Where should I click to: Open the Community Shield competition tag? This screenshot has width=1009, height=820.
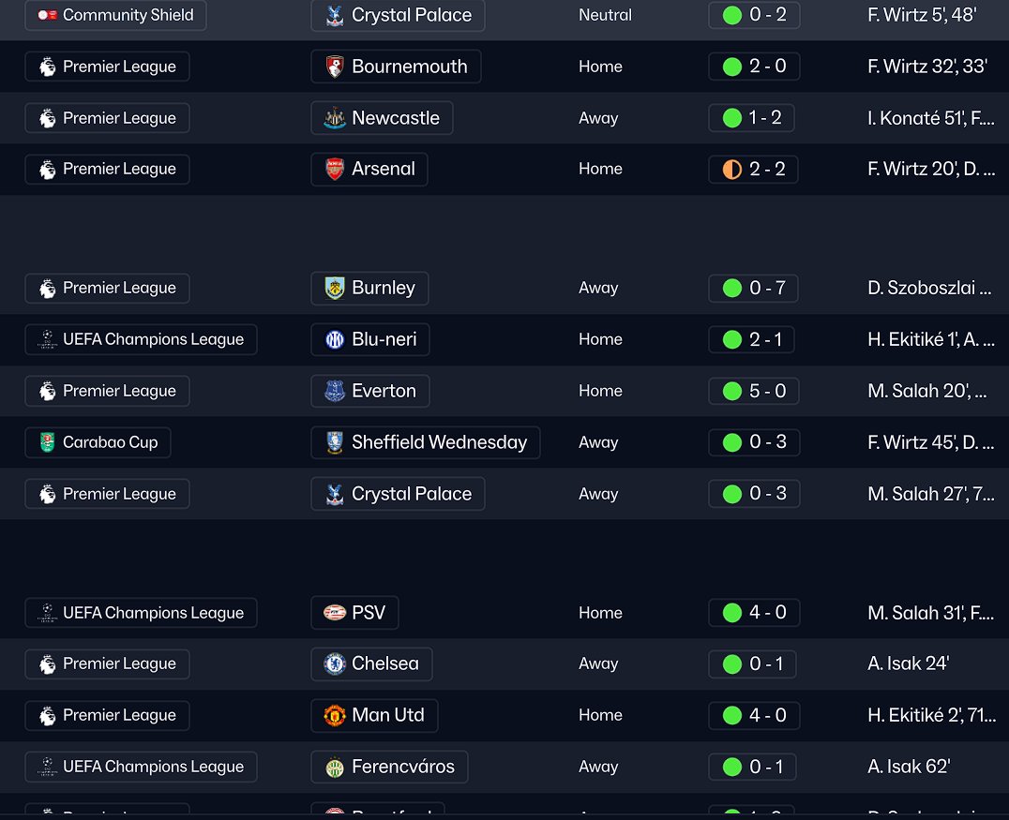[116, 15]
